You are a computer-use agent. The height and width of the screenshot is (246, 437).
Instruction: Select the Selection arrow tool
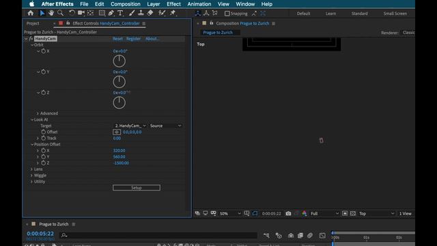(x=42, y=13)
